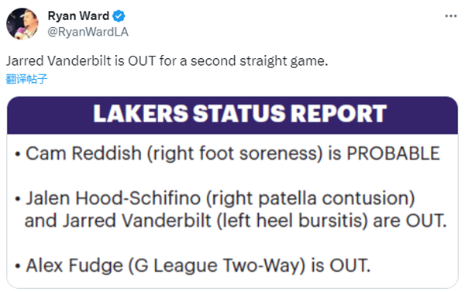Click the bullet point before Jalen Hood-Schifino
The image size is (465, 292).
pyautogui.click(x=18, y=199)
